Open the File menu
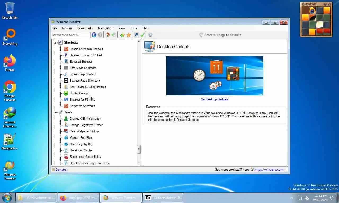Screen dimensions: 339x203 coord(55,28)
